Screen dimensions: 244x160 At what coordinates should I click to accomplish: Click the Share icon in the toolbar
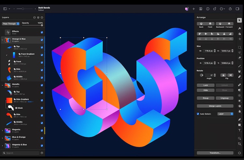coord(230,9)
